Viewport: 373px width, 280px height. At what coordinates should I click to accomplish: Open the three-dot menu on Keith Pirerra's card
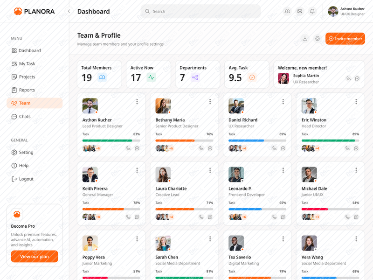coord(137,170)
